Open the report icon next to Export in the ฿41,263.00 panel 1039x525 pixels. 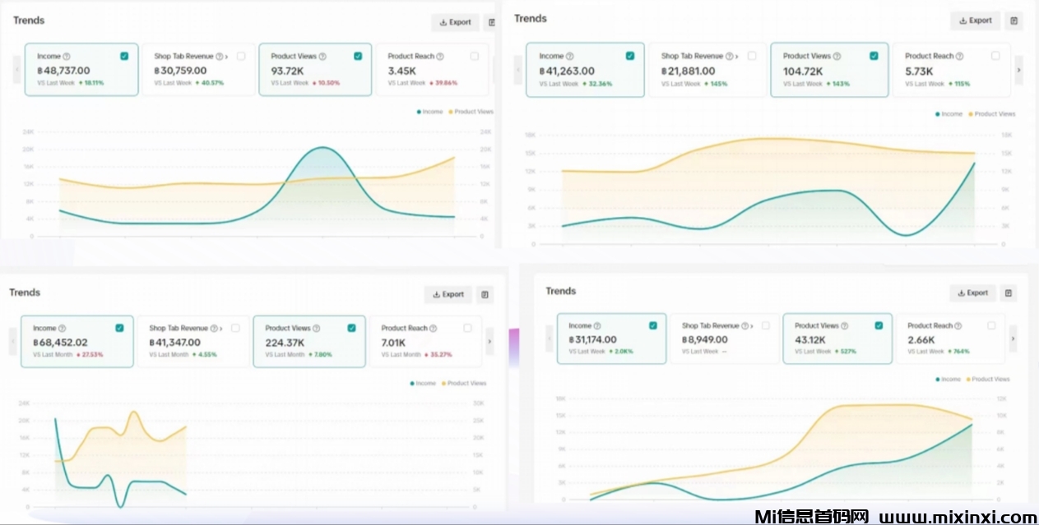pyautogui.click(x=1013, y=21)
